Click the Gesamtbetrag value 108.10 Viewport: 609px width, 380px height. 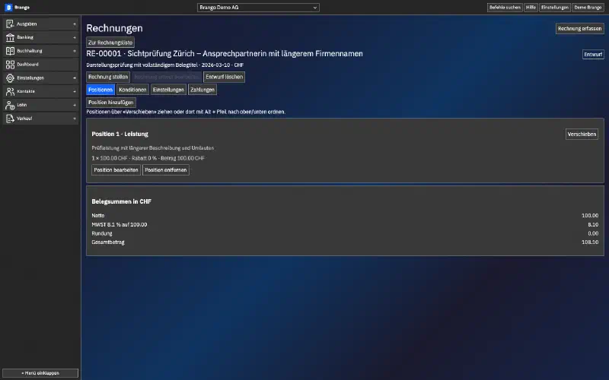click(590, 242)
